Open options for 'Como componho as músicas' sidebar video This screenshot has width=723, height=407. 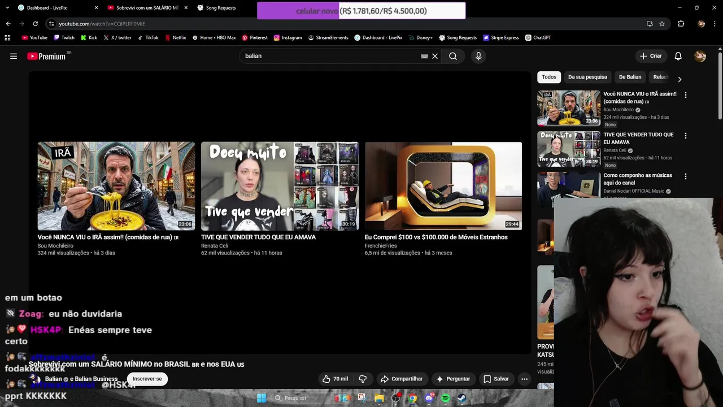click(x=686, y=176)
